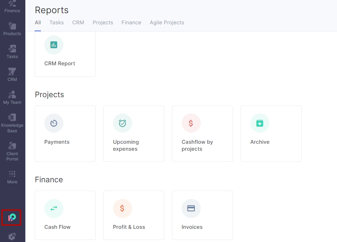
Task: Switch to the Tasks reports tab
Action: click(x=57, y=23)
